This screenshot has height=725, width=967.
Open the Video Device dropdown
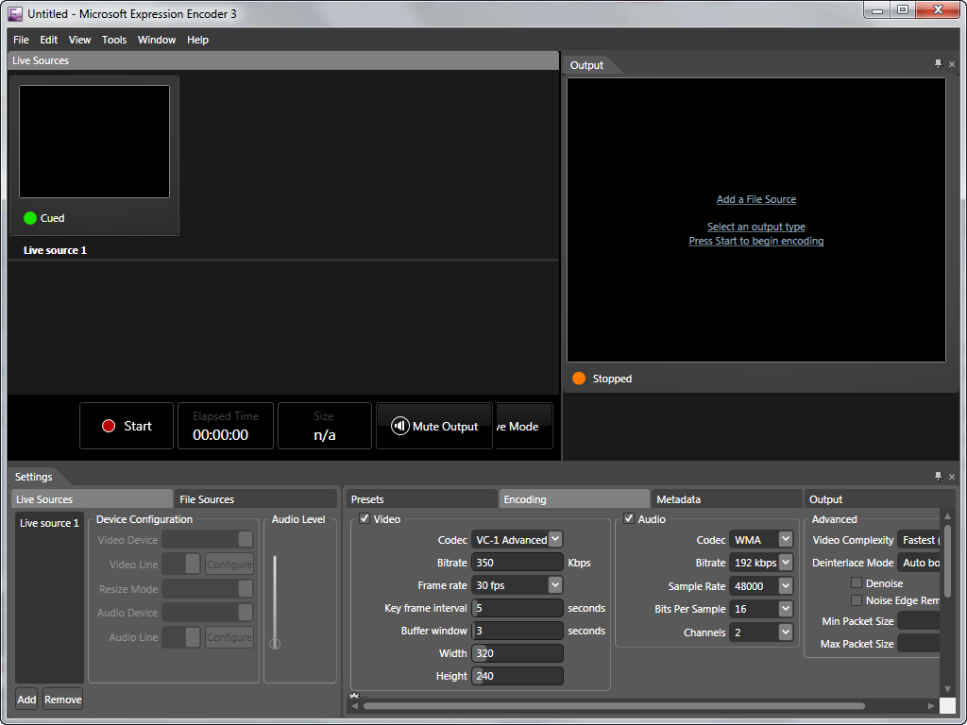click(x=207, y=539)
